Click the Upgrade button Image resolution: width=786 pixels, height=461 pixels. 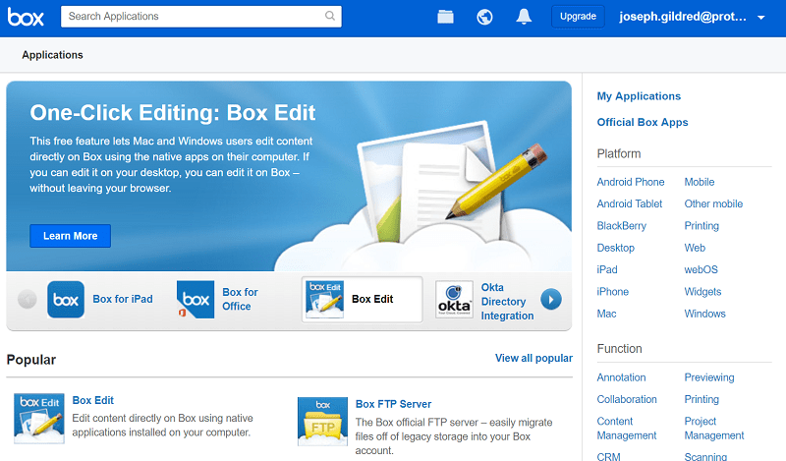578,17
